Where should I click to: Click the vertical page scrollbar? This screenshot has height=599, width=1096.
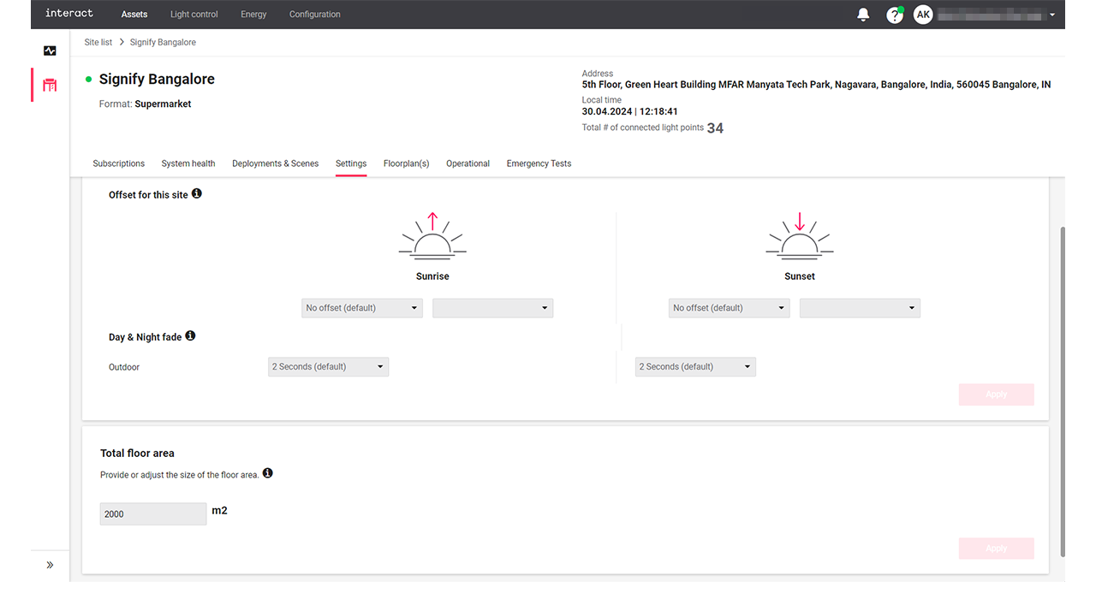pyautogui.click(x=1063, y=385)
